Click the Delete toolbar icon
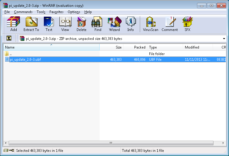 point(81,24)
